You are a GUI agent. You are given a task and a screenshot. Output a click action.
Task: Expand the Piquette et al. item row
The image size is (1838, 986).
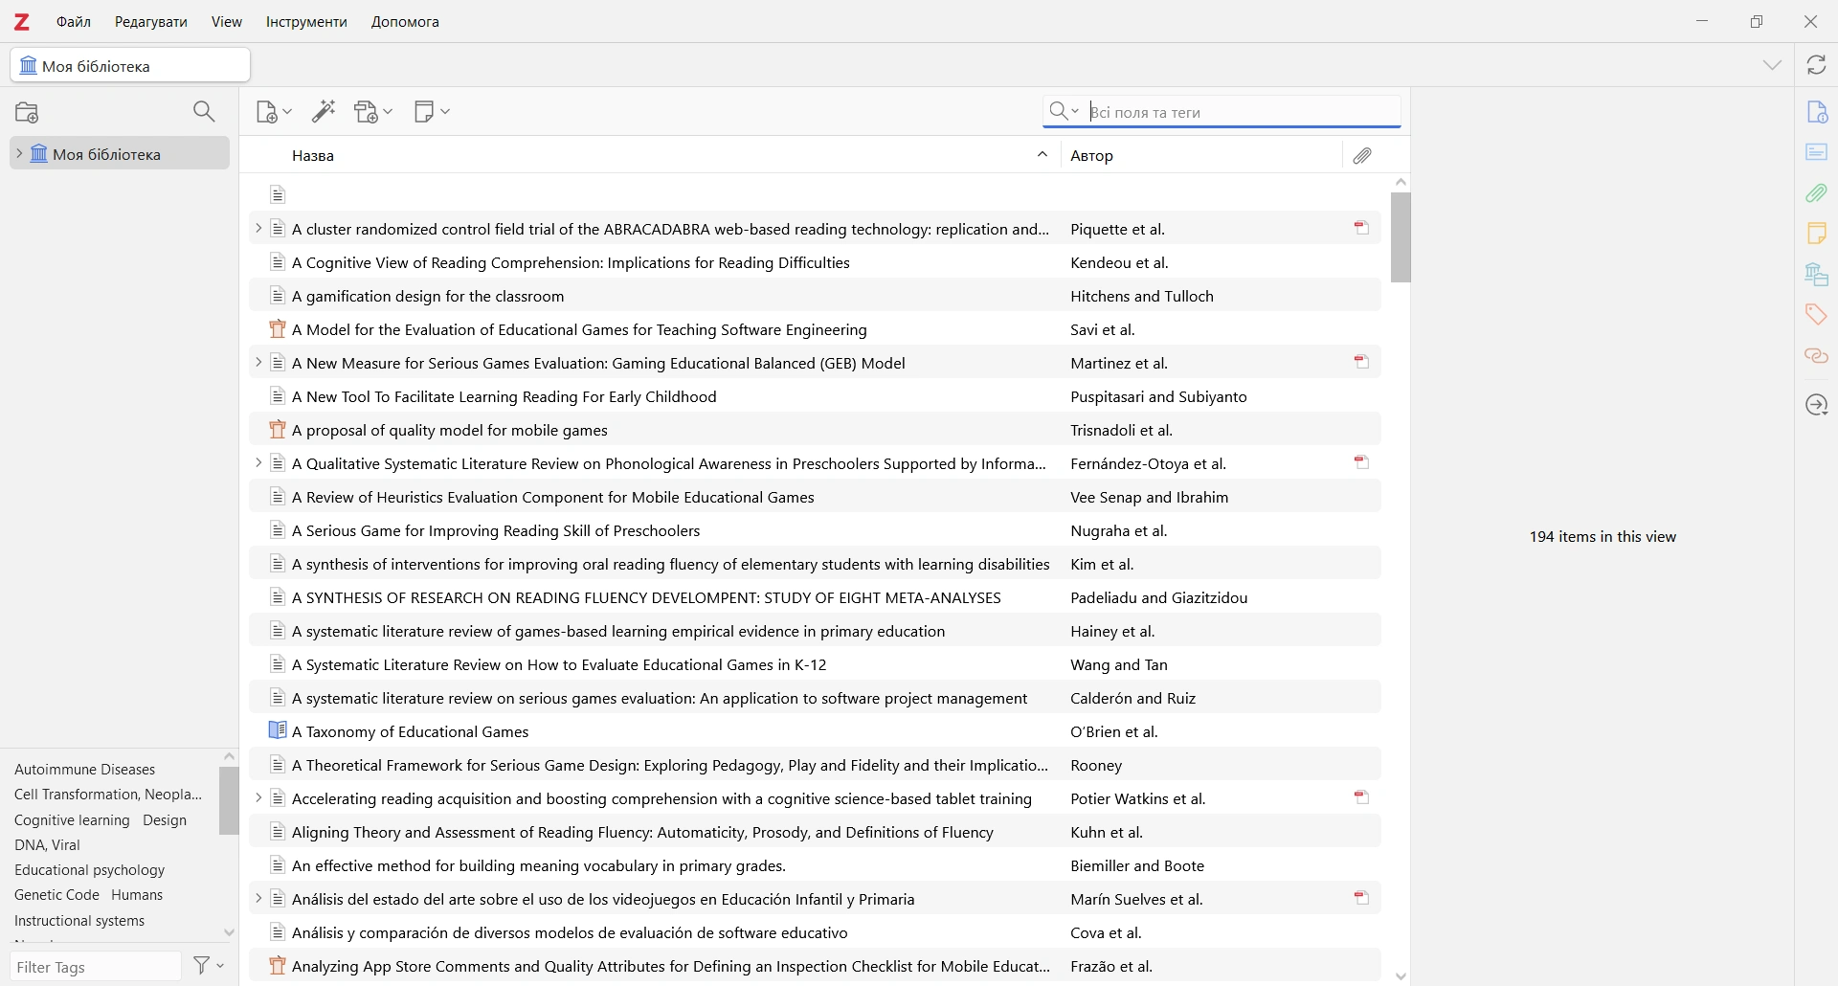[258, 230]
